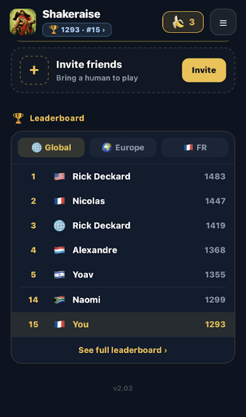The width and height of the screenshot is (246, 417).
Task: Select your own highlighted rank 15 row
Action: pos(123,324)
